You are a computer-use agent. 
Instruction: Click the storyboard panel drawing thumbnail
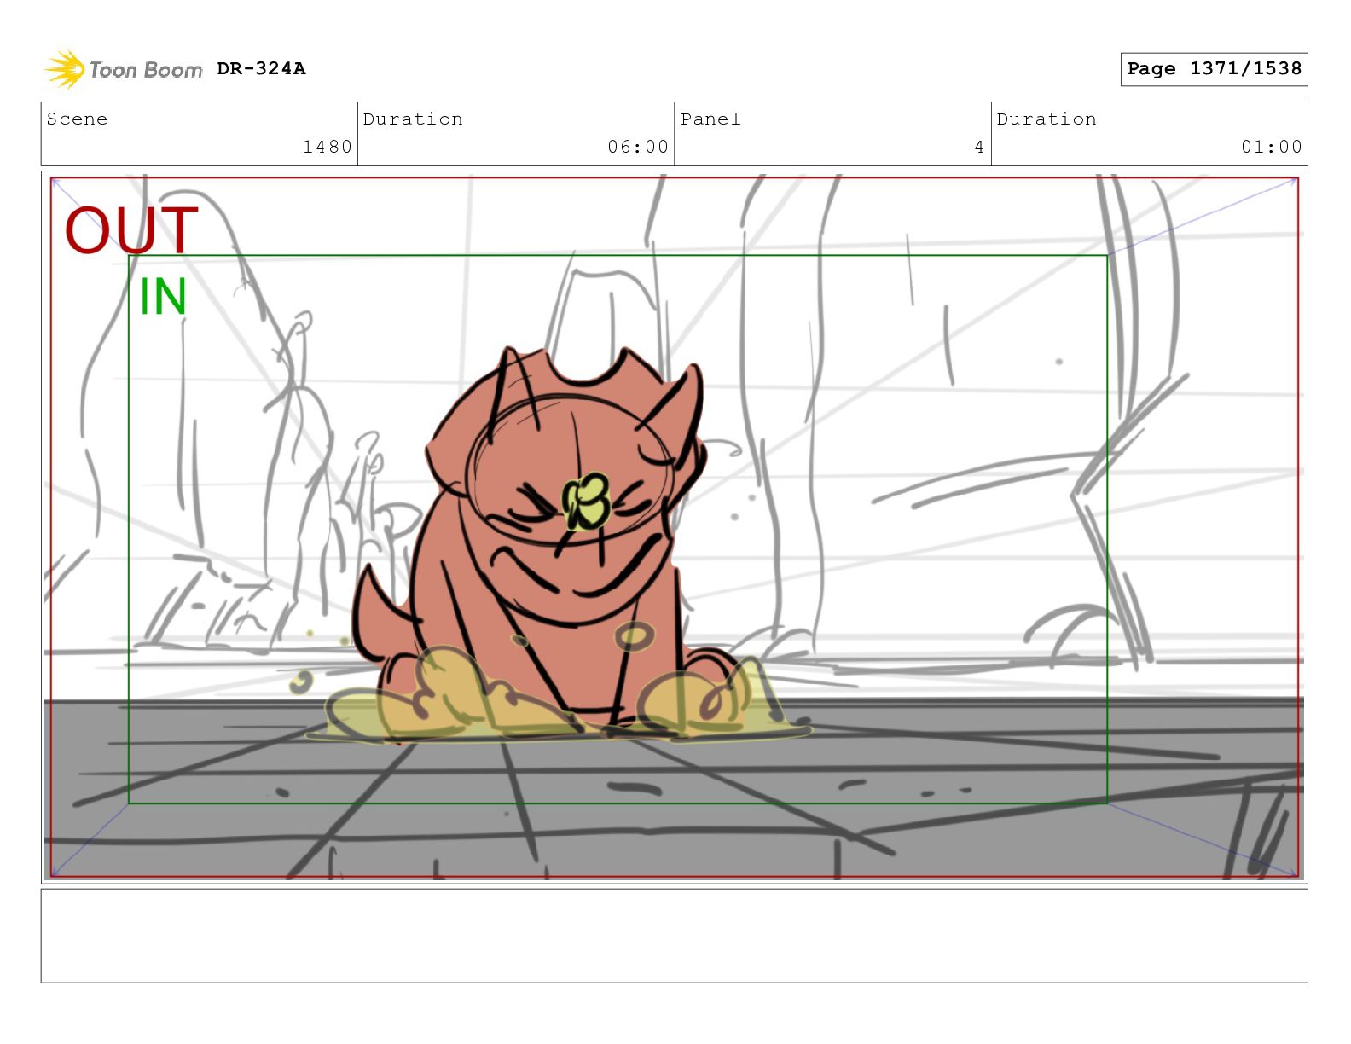tap(674, 527)
